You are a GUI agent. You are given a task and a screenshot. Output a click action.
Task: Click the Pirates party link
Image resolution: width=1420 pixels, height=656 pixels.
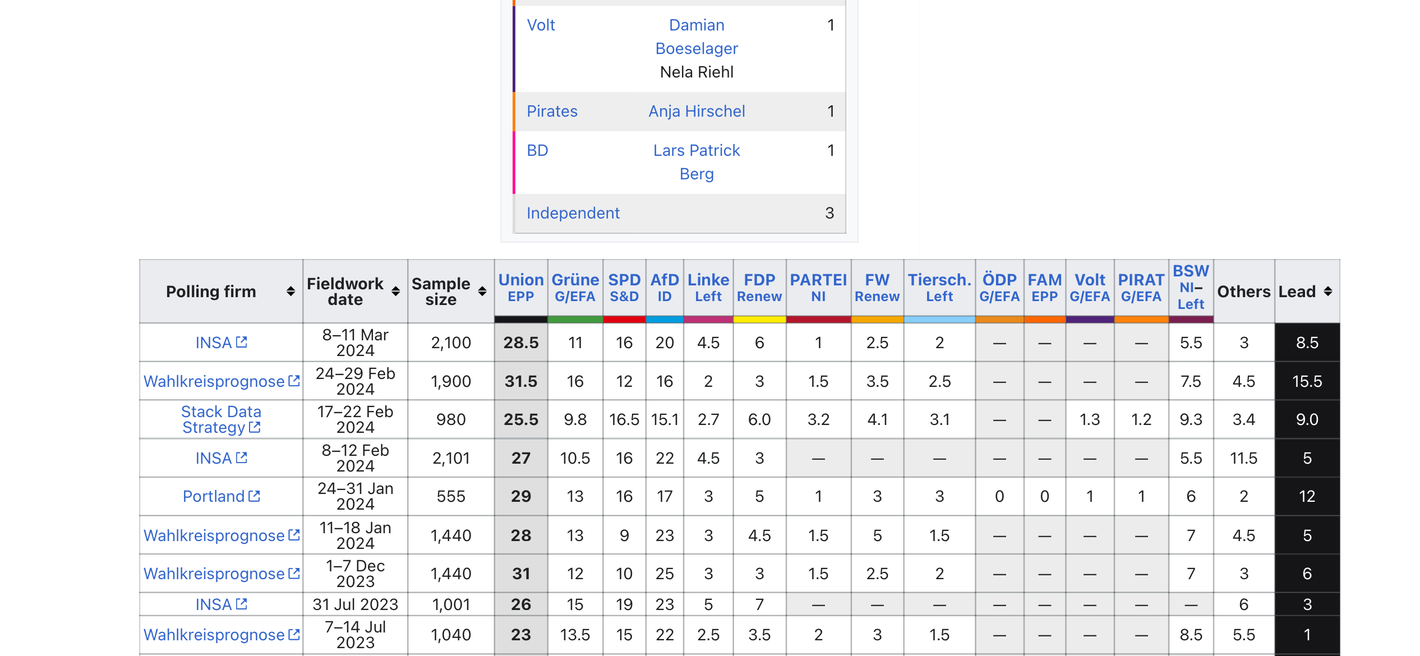click(551, 111)
